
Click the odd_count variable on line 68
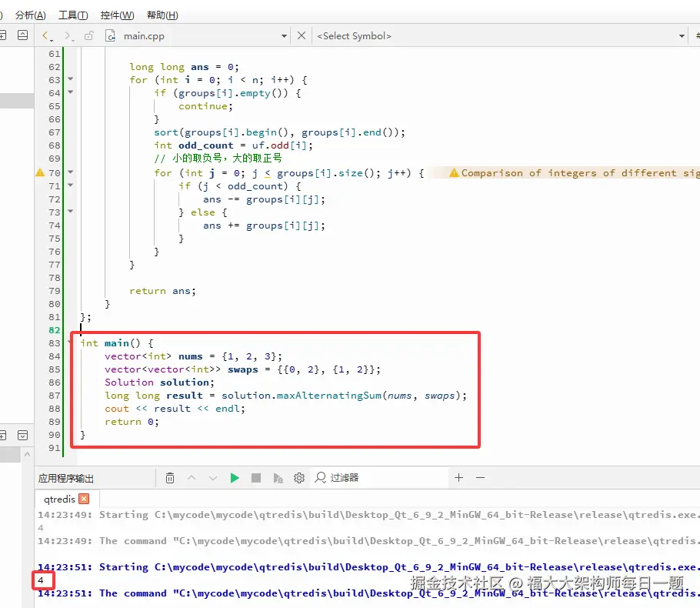click(x=206, y=145)
